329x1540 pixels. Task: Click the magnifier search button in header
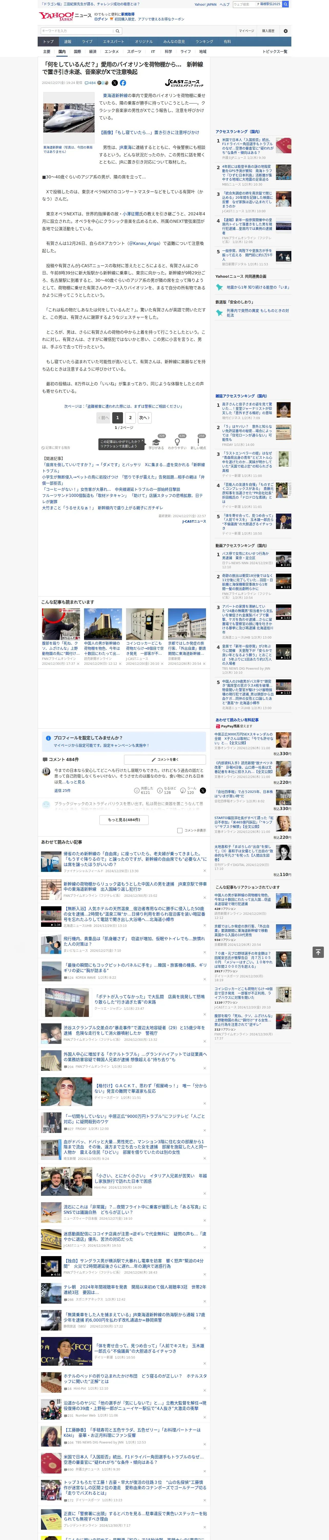(x=118, y=31)
